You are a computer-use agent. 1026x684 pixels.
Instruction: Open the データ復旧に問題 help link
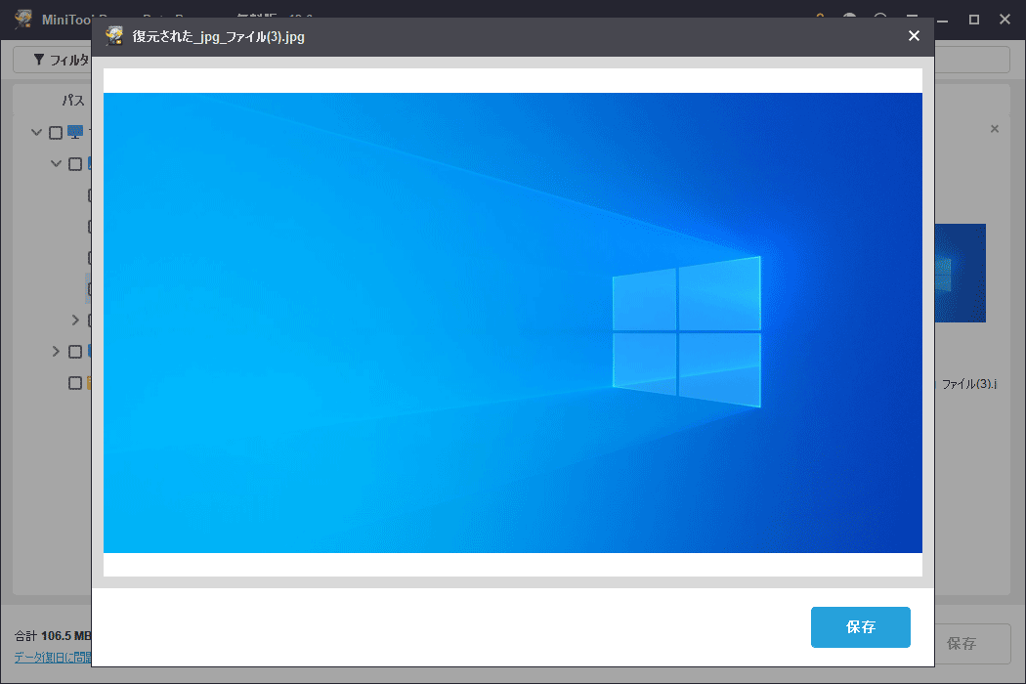click(x=53, y=658)
